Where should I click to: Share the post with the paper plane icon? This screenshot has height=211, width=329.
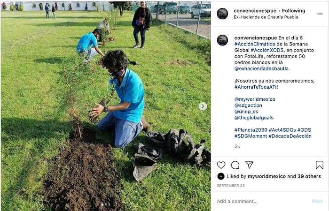point(249,165)
